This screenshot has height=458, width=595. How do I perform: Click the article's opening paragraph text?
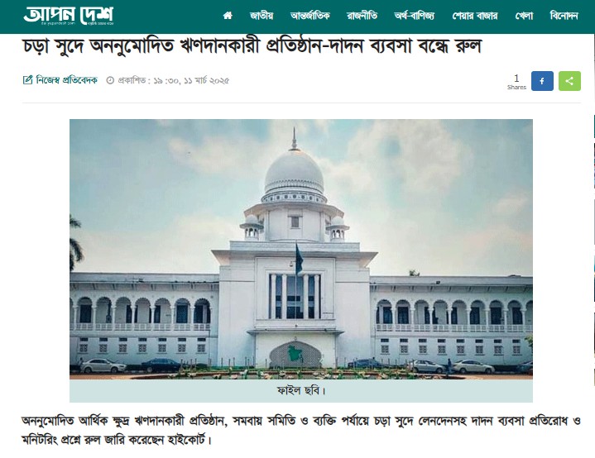click(301, 431)
